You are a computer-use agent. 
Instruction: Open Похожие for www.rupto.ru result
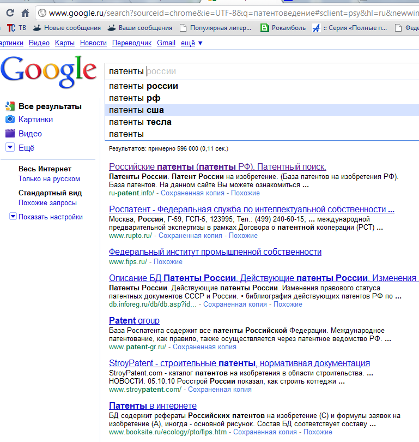pyautogui.click(x=243, y=236)
